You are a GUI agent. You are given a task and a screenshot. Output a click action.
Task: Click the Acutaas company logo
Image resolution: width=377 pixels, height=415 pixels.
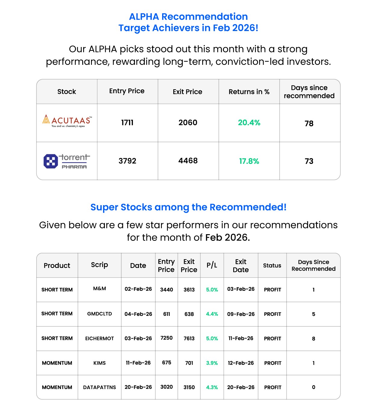click(x=67, y=121)
